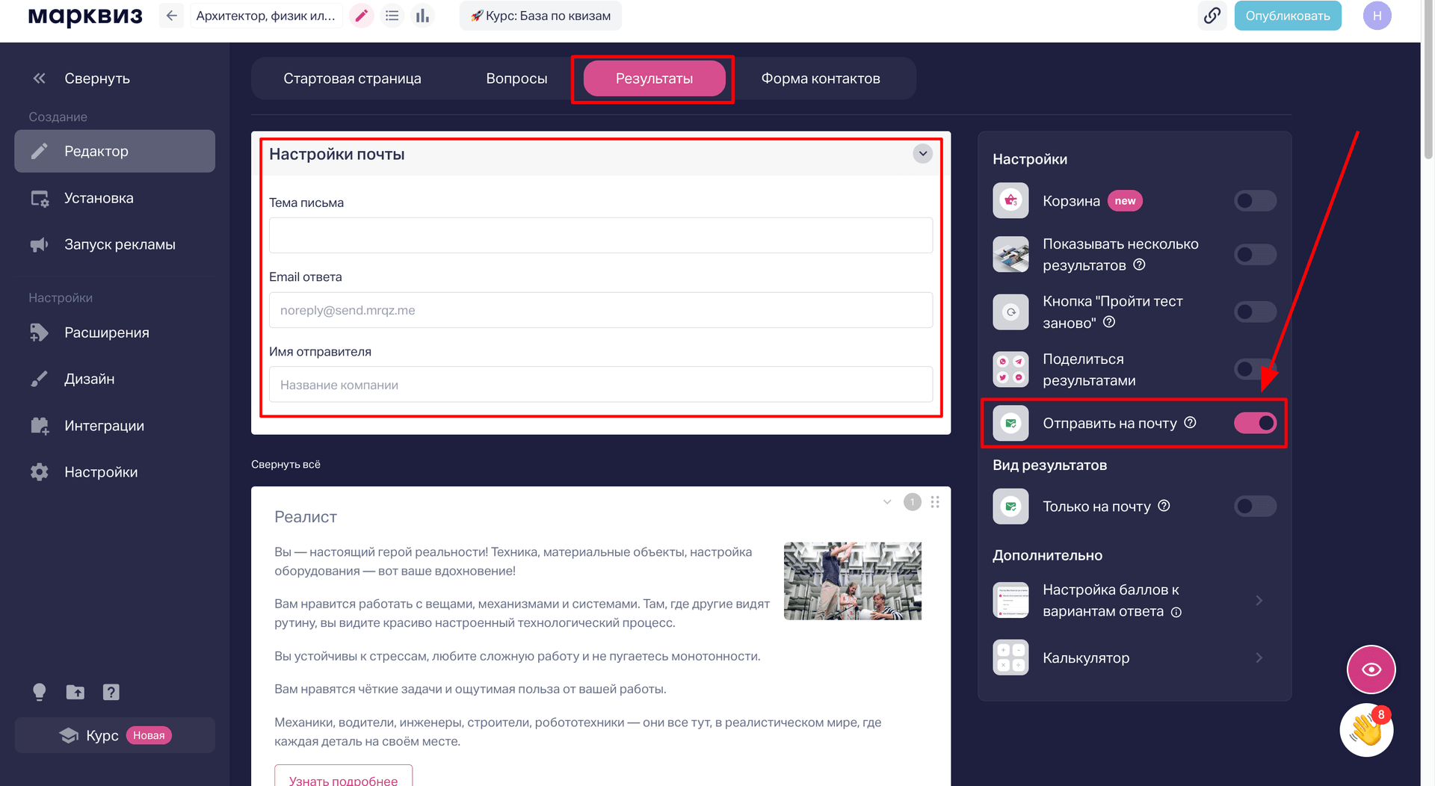Open the 'Курс Новая' sidebar button
This screenshot has height=786, width=1435.
pyautogui.click(x=114, y=735)
